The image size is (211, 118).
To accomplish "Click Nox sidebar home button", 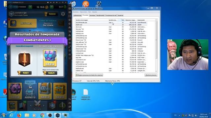I will click(70, 103).
